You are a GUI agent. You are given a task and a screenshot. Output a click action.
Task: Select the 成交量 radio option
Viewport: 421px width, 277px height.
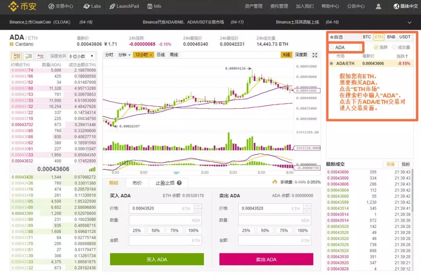(x=394, y=47)
